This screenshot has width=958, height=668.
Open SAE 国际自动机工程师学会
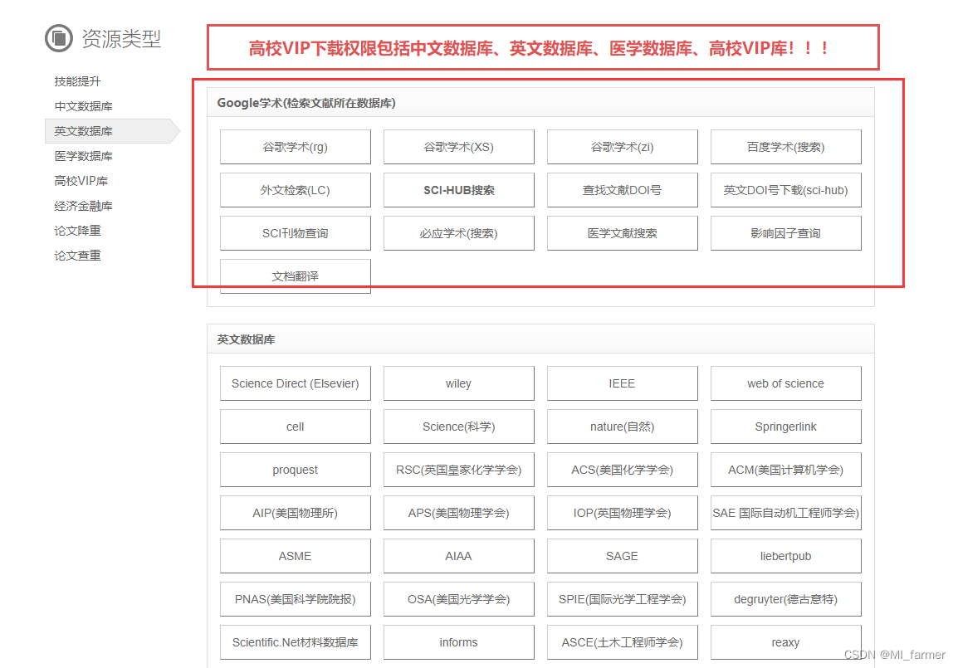785,513
